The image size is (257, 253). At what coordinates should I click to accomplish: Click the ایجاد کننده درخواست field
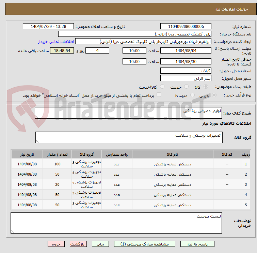(x=143, y=42)
